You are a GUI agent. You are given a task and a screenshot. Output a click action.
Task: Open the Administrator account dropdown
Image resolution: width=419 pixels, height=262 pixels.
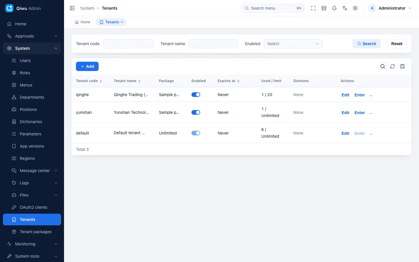click(390, 8)
